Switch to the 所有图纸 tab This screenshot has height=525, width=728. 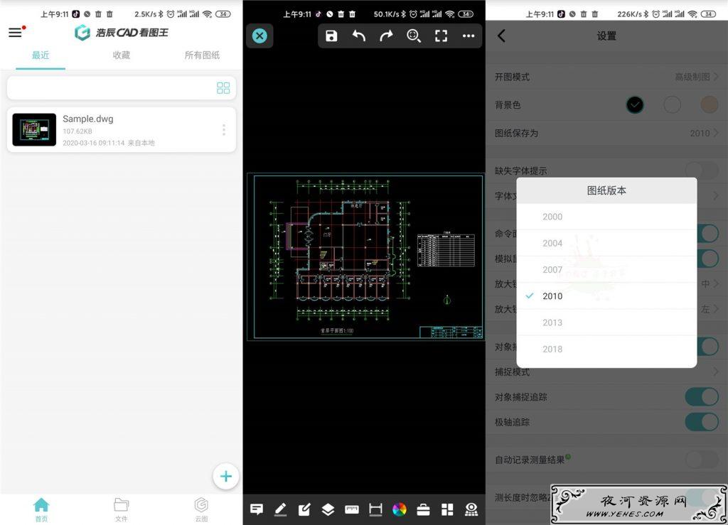(x=202, y=55)
